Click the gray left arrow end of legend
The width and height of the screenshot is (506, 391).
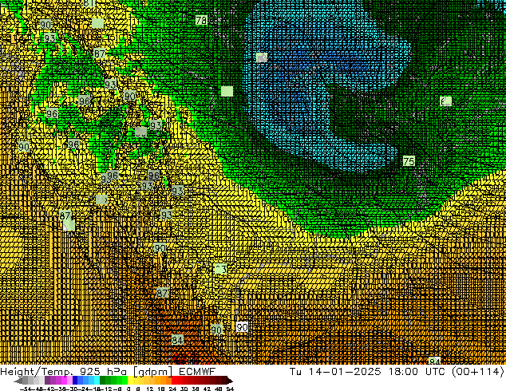18,381
